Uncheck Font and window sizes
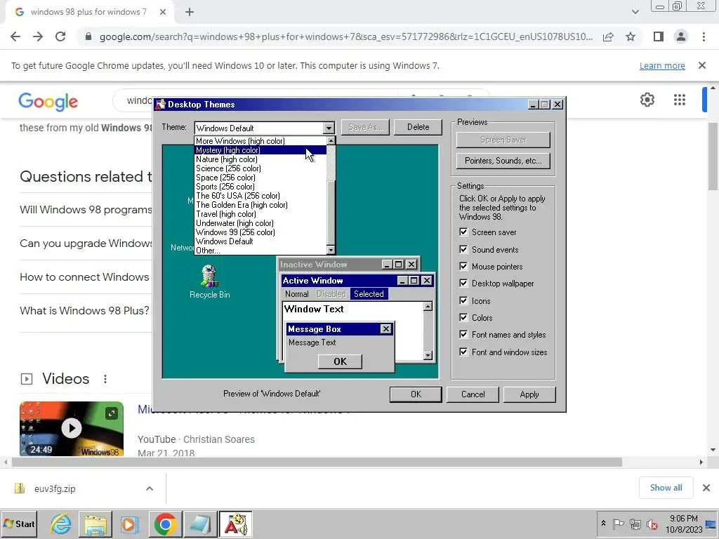Screen dimensions: 719x539 coord(463,352)
